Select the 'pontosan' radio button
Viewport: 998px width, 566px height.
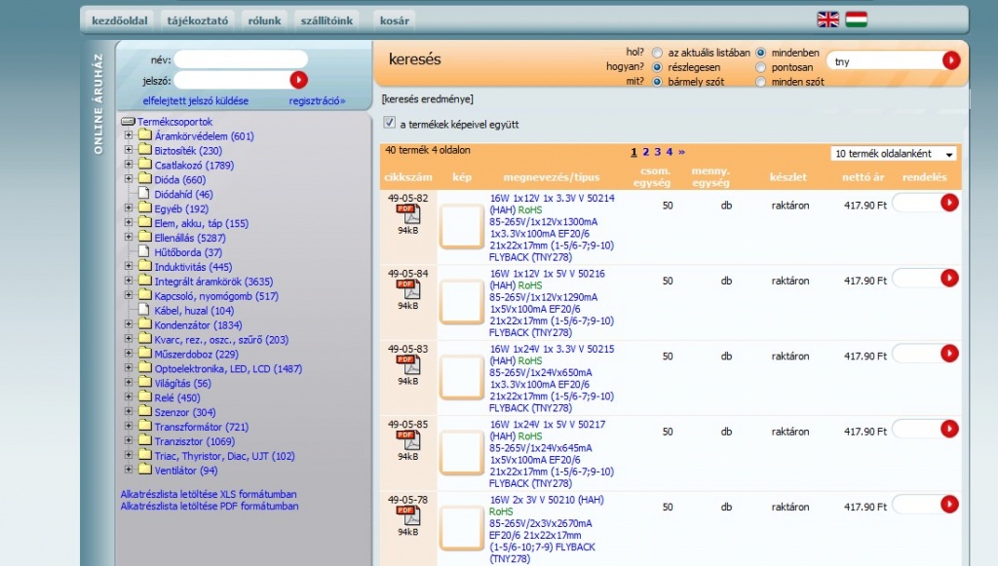click(760, 67)
